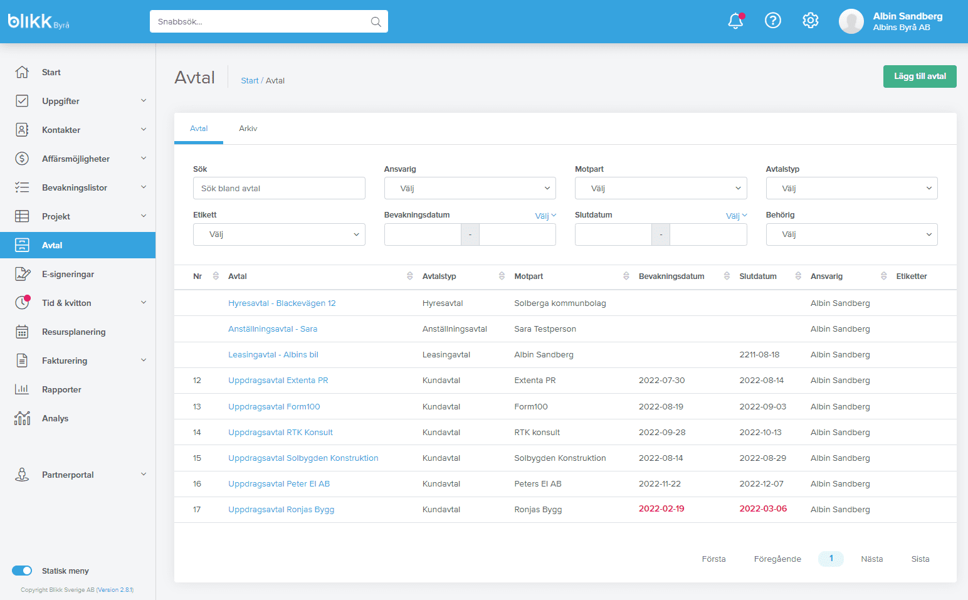The height and width of the screenshot is (600, 968).
Task: Toggle the Statisk meny switch
Action: click(22, 571)
